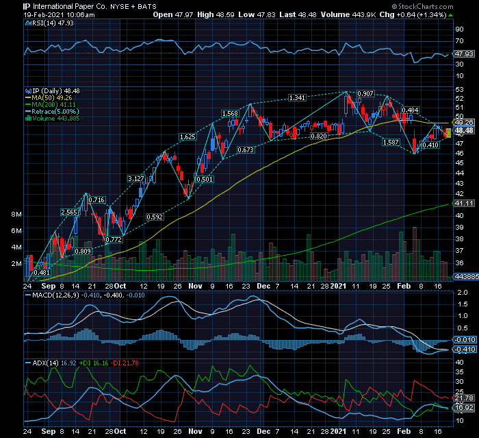Image resolution: width=479 pixels, height=438 pixels.
Task: Click the Volume 443.9K header value
Action: 348,14
